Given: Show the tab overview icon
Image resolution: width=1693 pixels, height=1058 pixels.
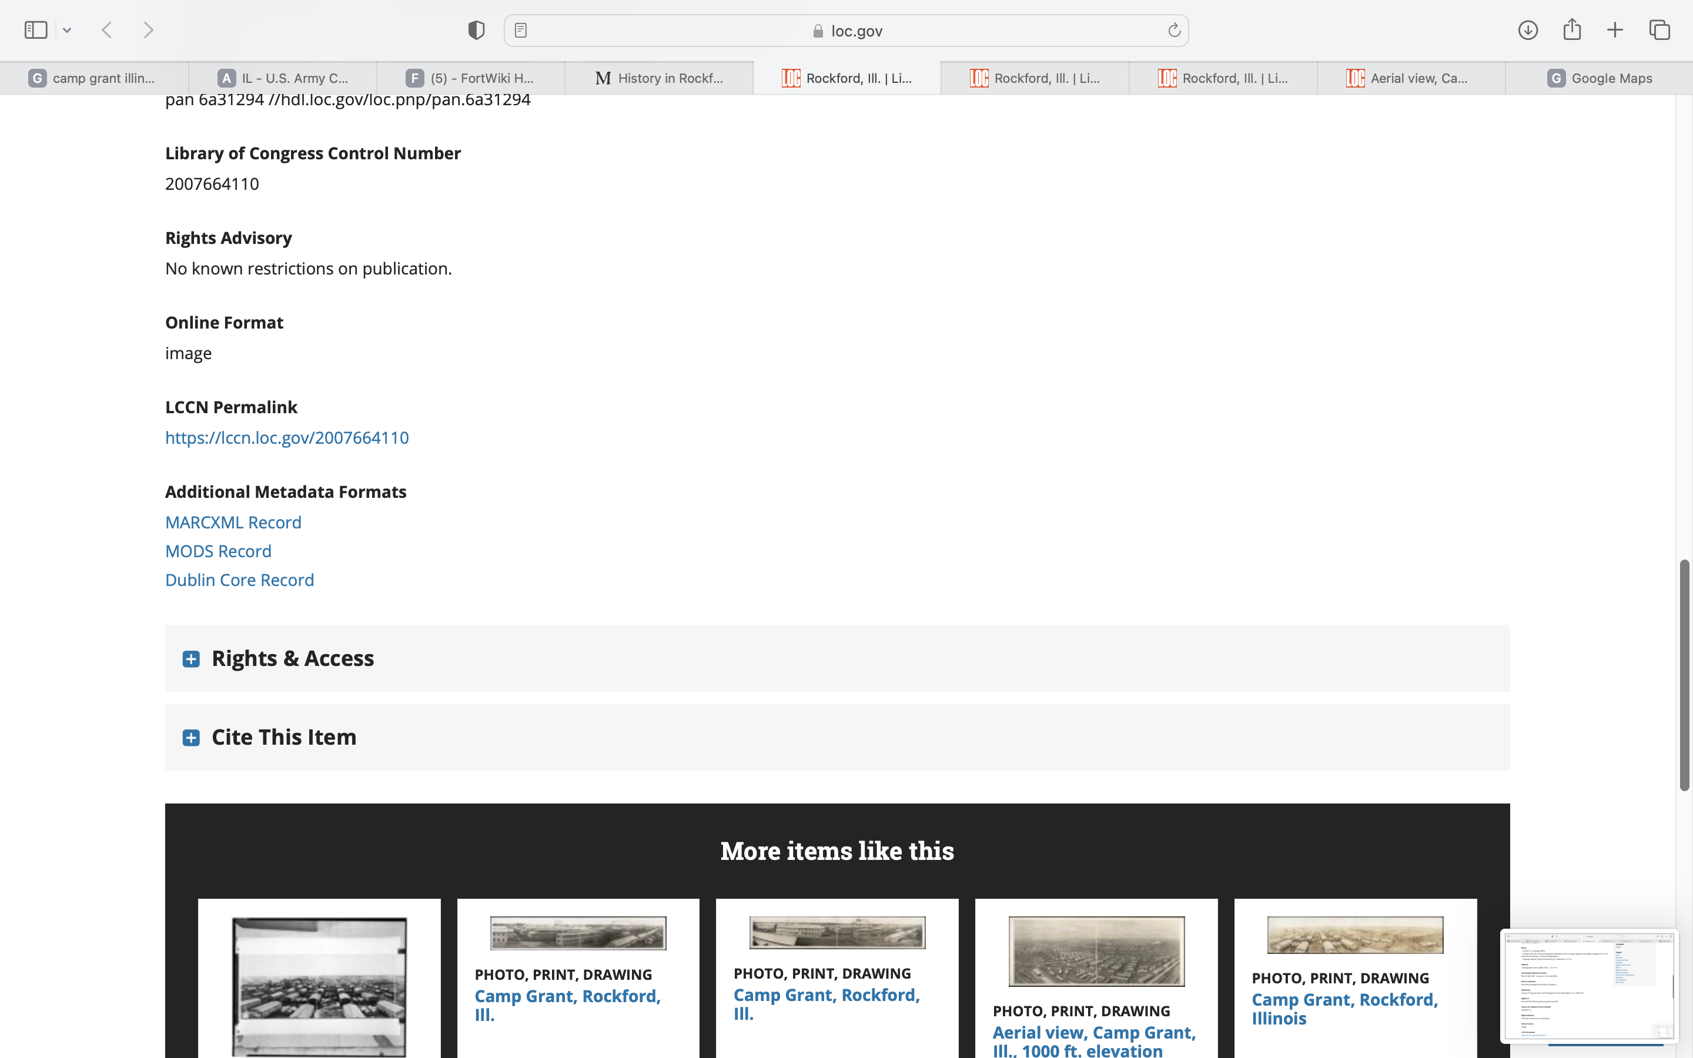Looking at the screenshot, I should click(x=1659, y=30).
